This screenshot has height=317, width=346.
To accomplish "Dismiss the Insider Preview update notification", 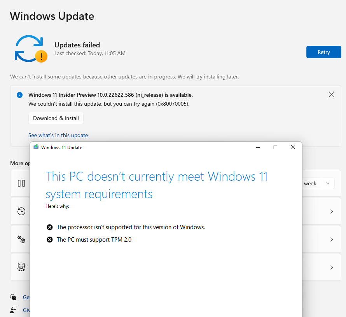I will coord(331,95).
